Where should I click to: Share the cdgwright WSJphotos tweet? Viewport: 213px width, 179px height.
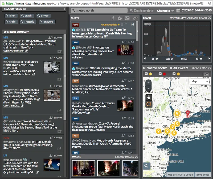tap(59, 111)
